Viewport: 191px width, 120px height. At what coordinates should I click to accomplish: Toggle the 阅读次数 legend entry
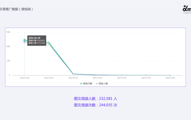coord(86,84)
